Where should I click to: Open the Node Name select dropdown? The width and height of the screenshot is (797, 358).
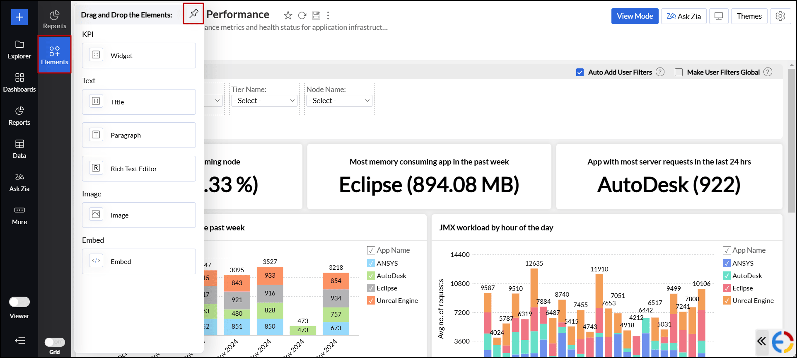click(339, 101)
